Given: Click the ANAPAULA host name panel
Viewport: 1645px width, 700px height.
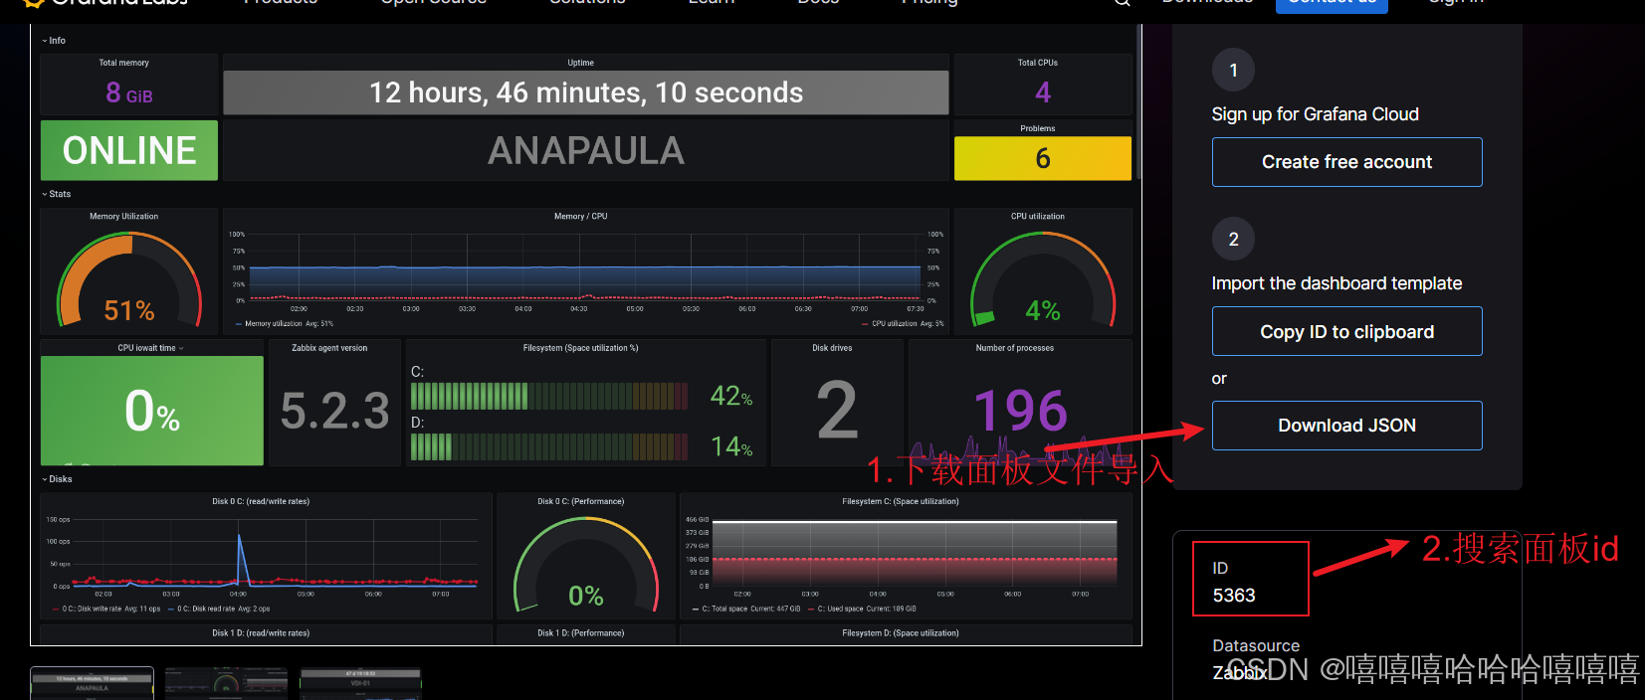Looking at the screenshot, I should [586, 151].
